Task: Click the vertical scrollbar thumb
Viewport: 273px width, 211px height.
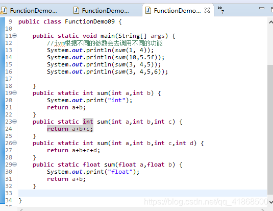Action: point(270,129)
